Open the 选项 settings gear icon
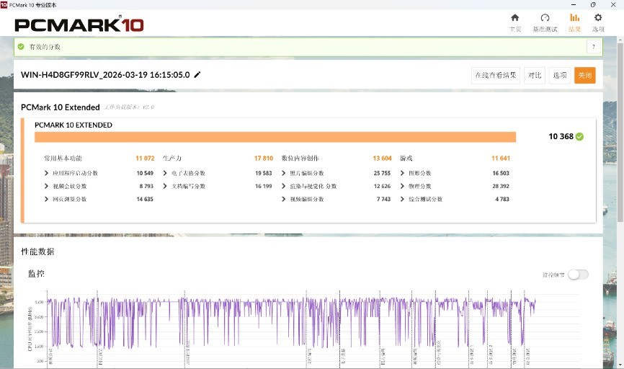This screenshot has height=369, width=624. coord(598,18)
